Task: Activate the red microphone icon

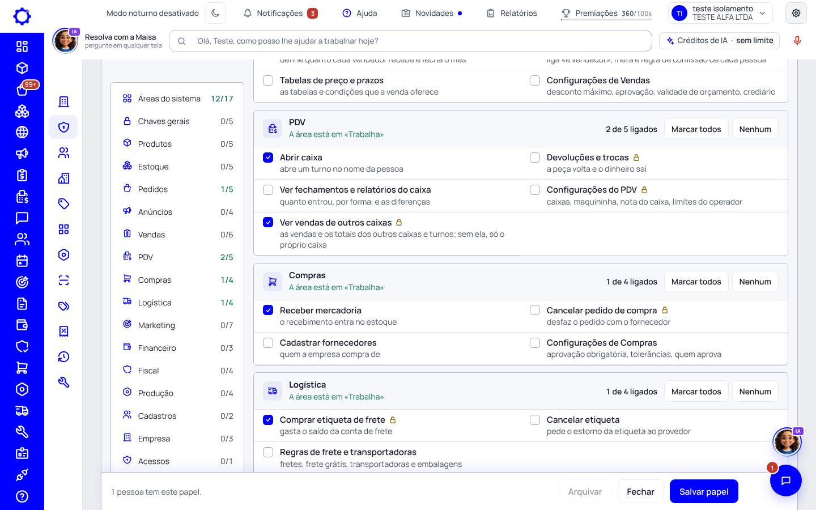Action: click(797, 41)
